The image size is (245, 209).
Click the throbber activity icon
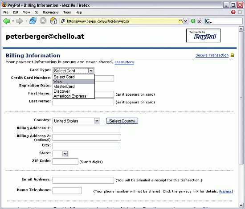point(240,12)
